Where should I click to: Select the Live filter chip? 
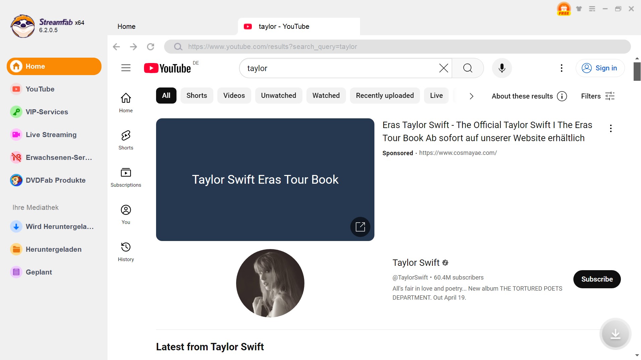[436, 96]
